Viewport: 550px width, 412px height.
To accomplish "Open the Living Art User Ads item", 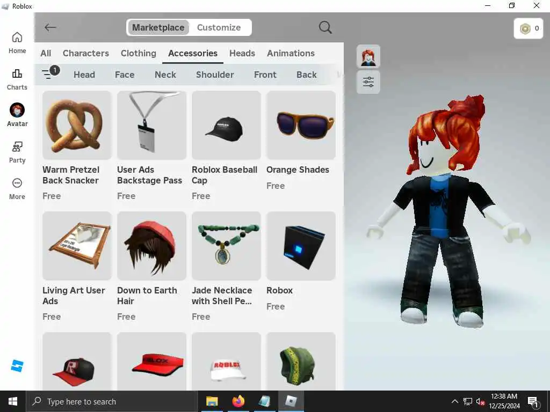I will (x=77, y=246).
